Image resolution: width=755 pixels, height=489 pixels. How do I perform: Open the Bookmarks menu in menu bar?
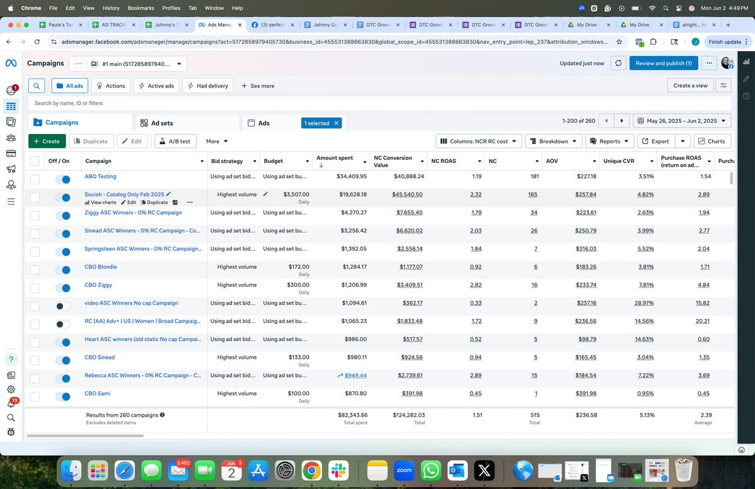click(140, 8)
